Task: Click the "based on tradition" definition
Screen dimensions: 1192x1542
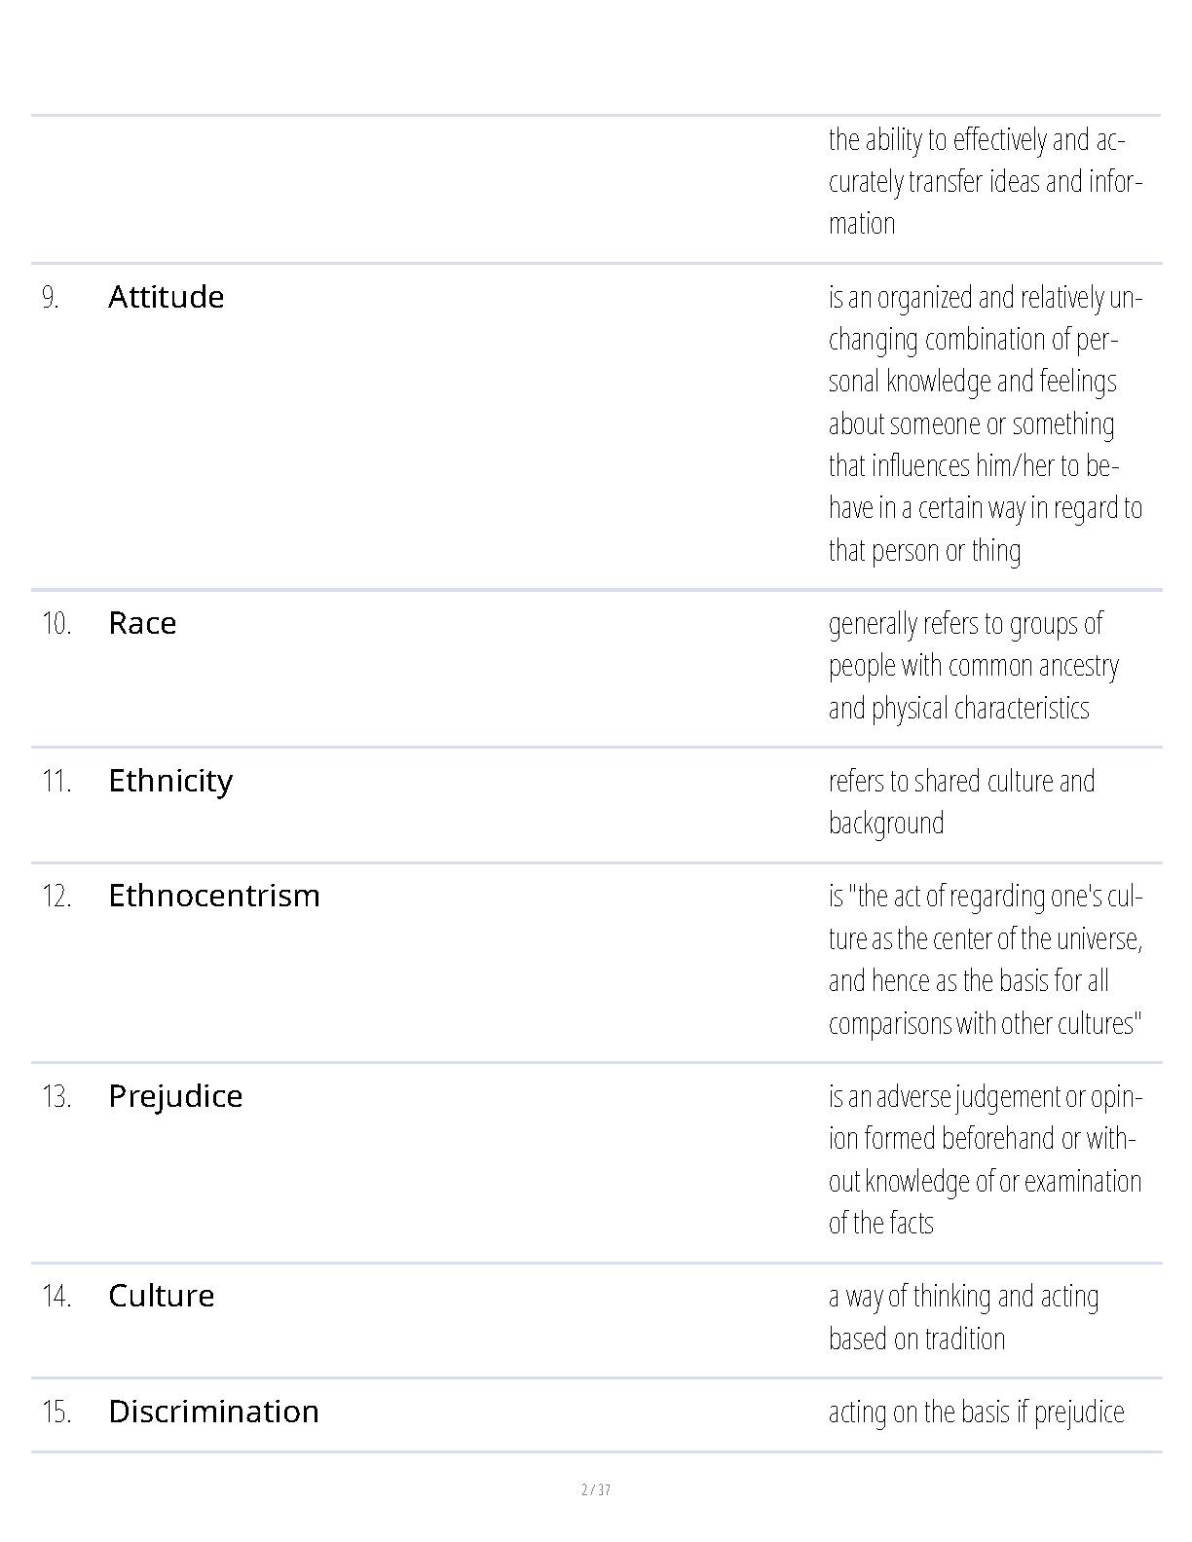Action: 963,1317
